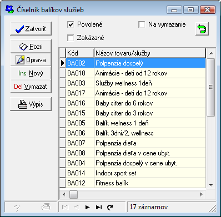This screenshot has width=221, height=217.
Task: Close the window with the red X
Action: click(x=208, y=10)
